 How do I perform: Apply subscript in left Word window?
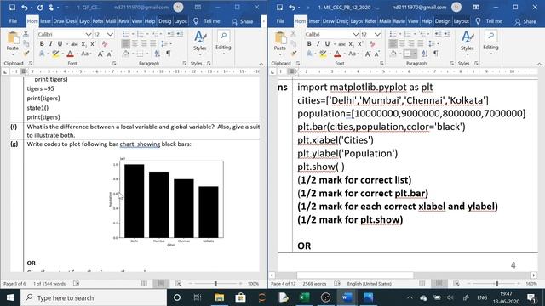pyautogui.click(x=83, y=44)
